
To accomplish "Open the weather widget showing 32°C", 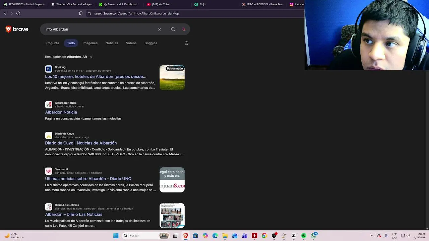I will coord(13,236).
